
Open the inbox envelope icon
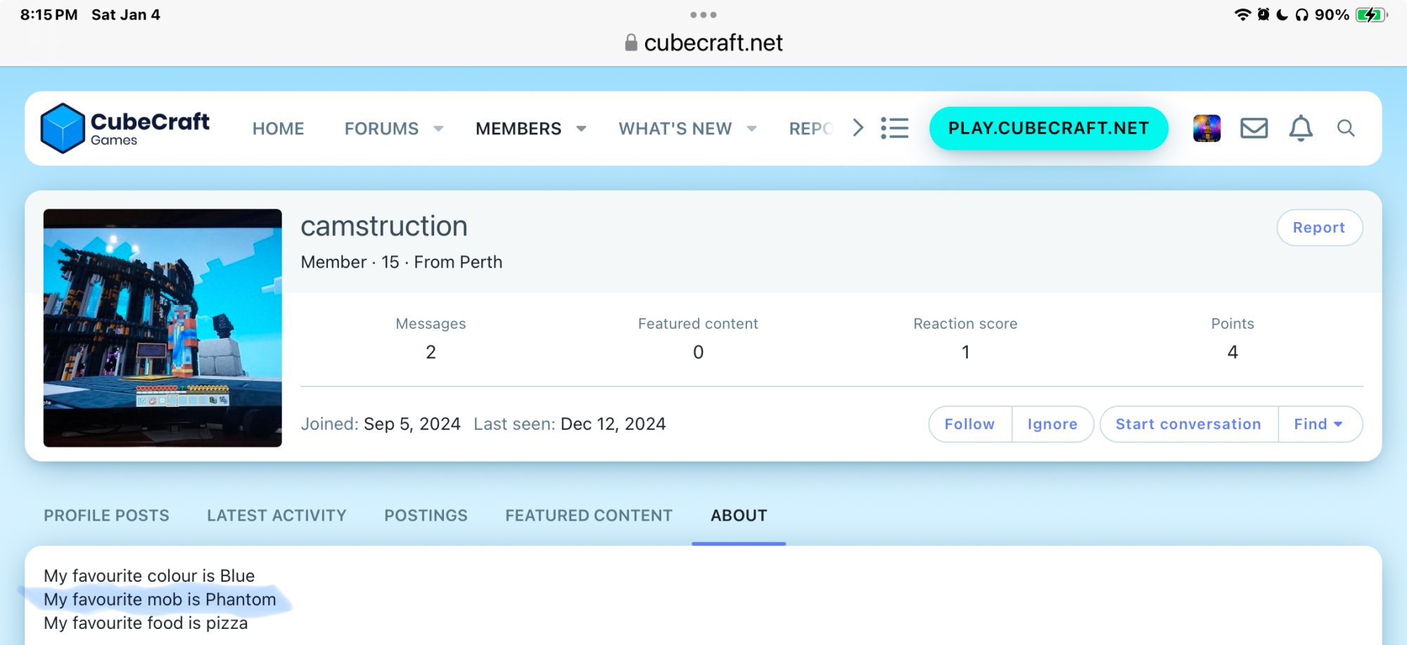pyautogui.click(x=1254, y=128)
